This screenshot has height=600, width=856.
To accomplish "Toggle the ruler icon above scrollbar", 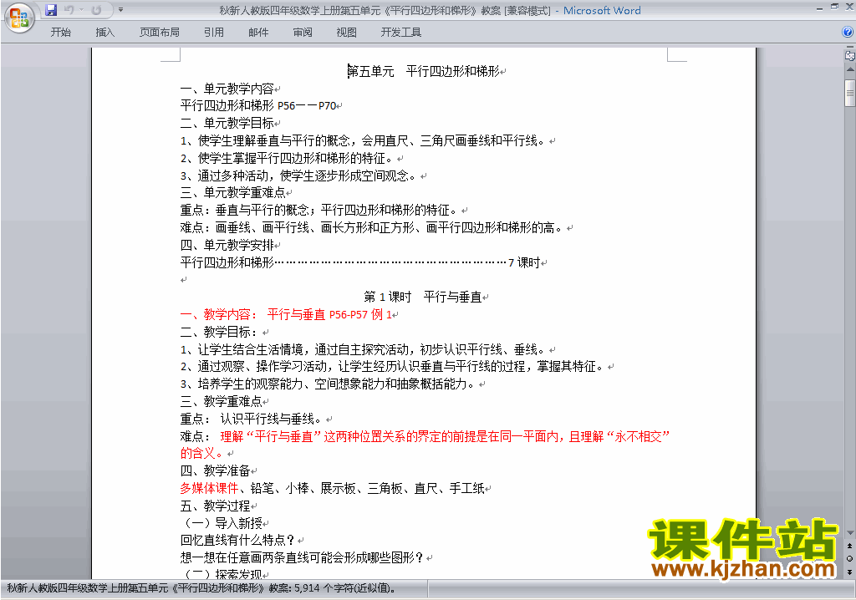I will [x=849, y=55].
